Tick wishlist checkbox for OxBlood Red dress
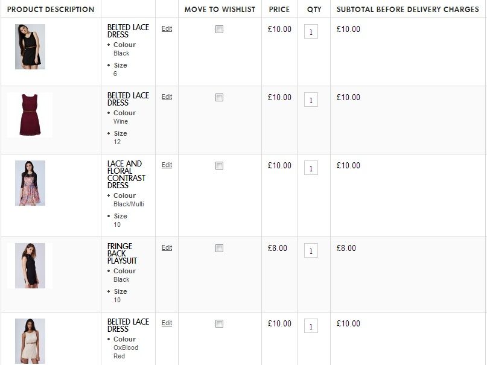The image size is (487, 365). pyautogui.click(x=219, y=324)
